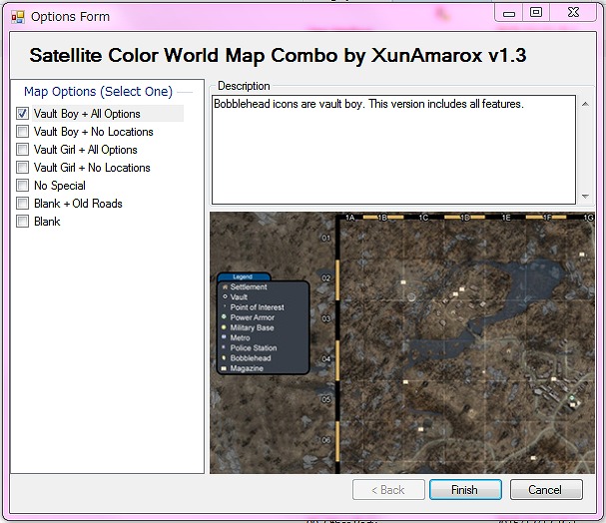The height and width of the screenshot is (523, 606).
Task: Select the Blank map checkbox
Action: (22, 222)
